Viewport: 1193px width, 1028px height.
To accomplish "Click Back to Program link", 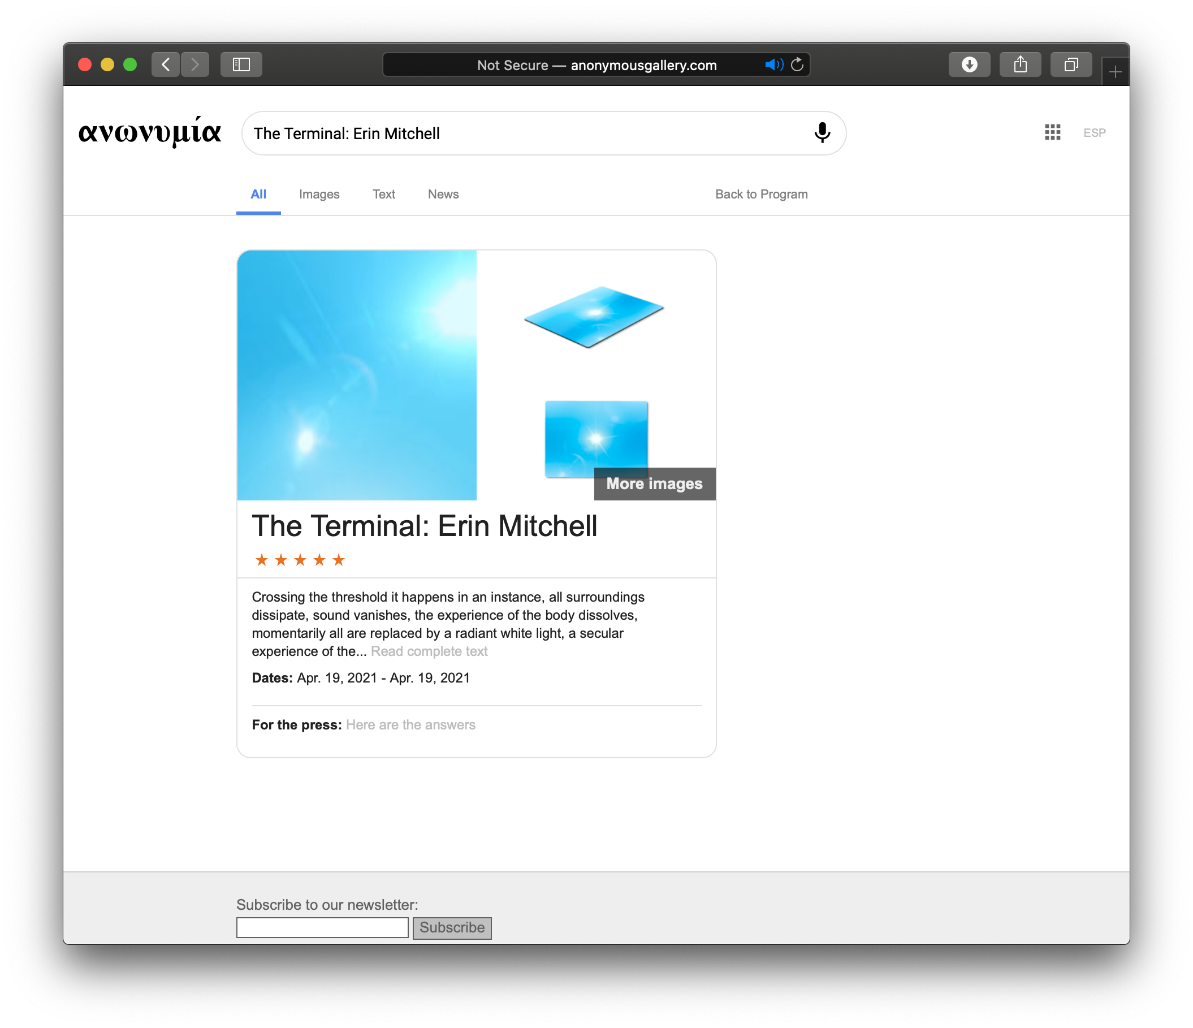I will [x=761, y=195].
